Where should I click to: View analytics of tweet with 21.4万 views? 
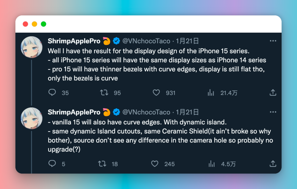point(211,93)
